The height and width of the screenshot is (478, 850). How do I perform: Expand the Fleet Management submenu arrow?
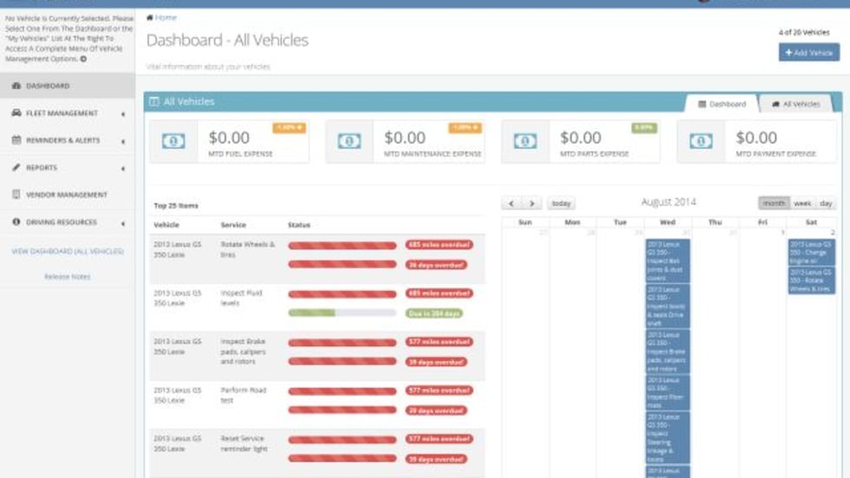(x=122, y=114)
